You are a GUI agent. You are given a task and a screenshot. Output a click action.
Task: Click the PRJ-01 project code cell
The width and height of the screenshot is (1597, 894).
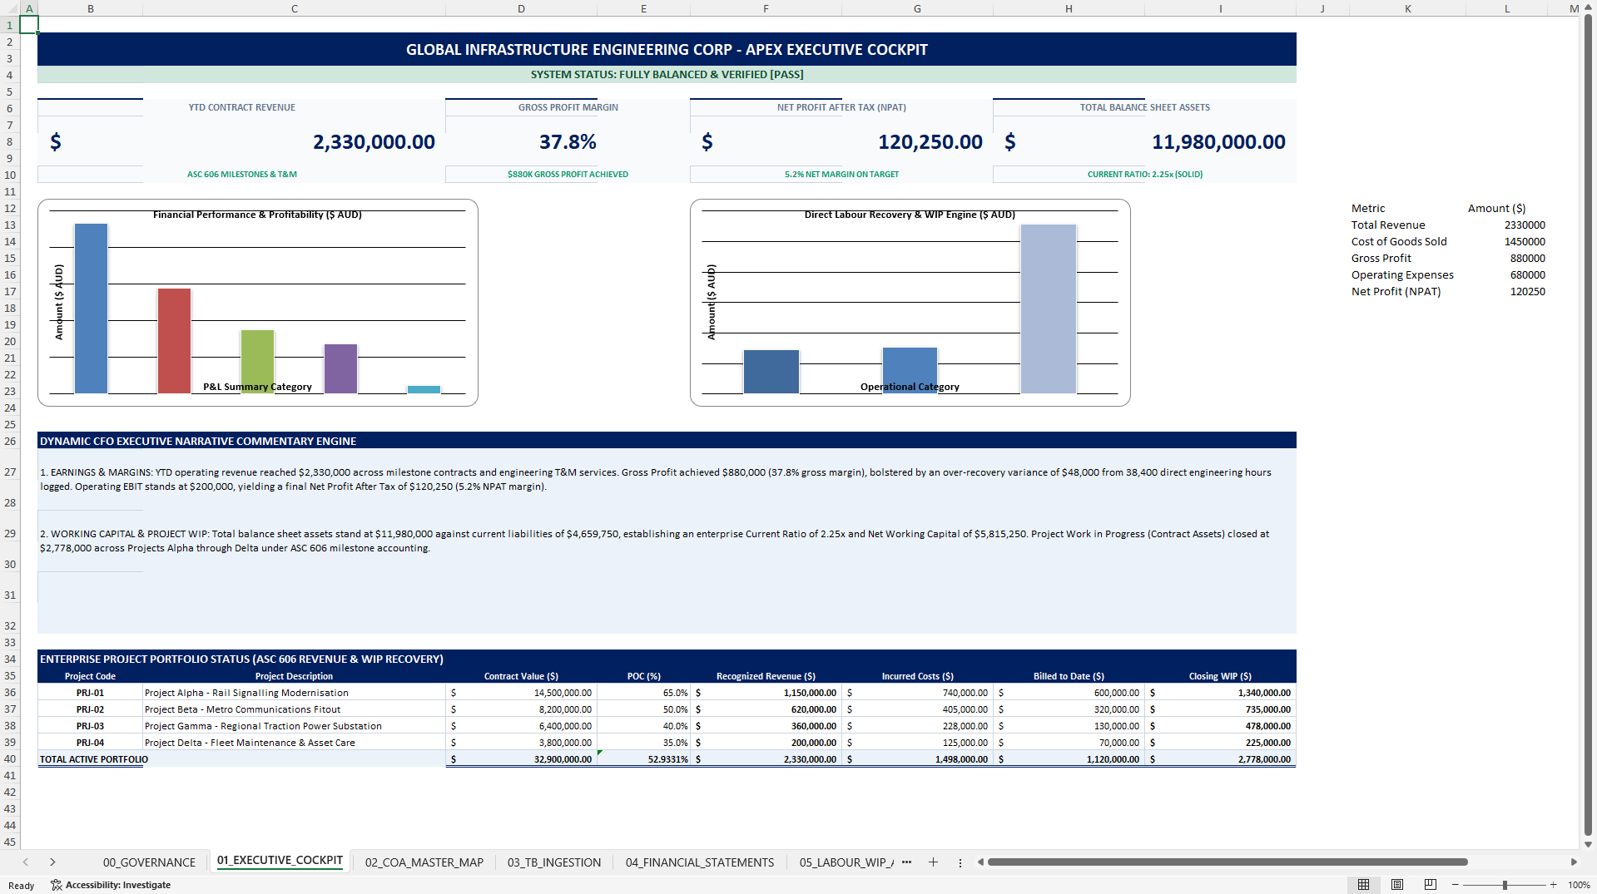click(x=90, y=693)
